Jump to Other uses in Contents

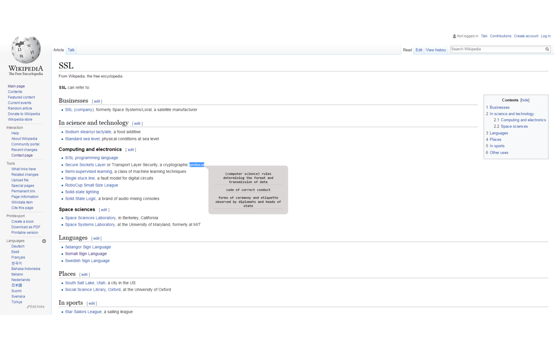click(499, 153)
